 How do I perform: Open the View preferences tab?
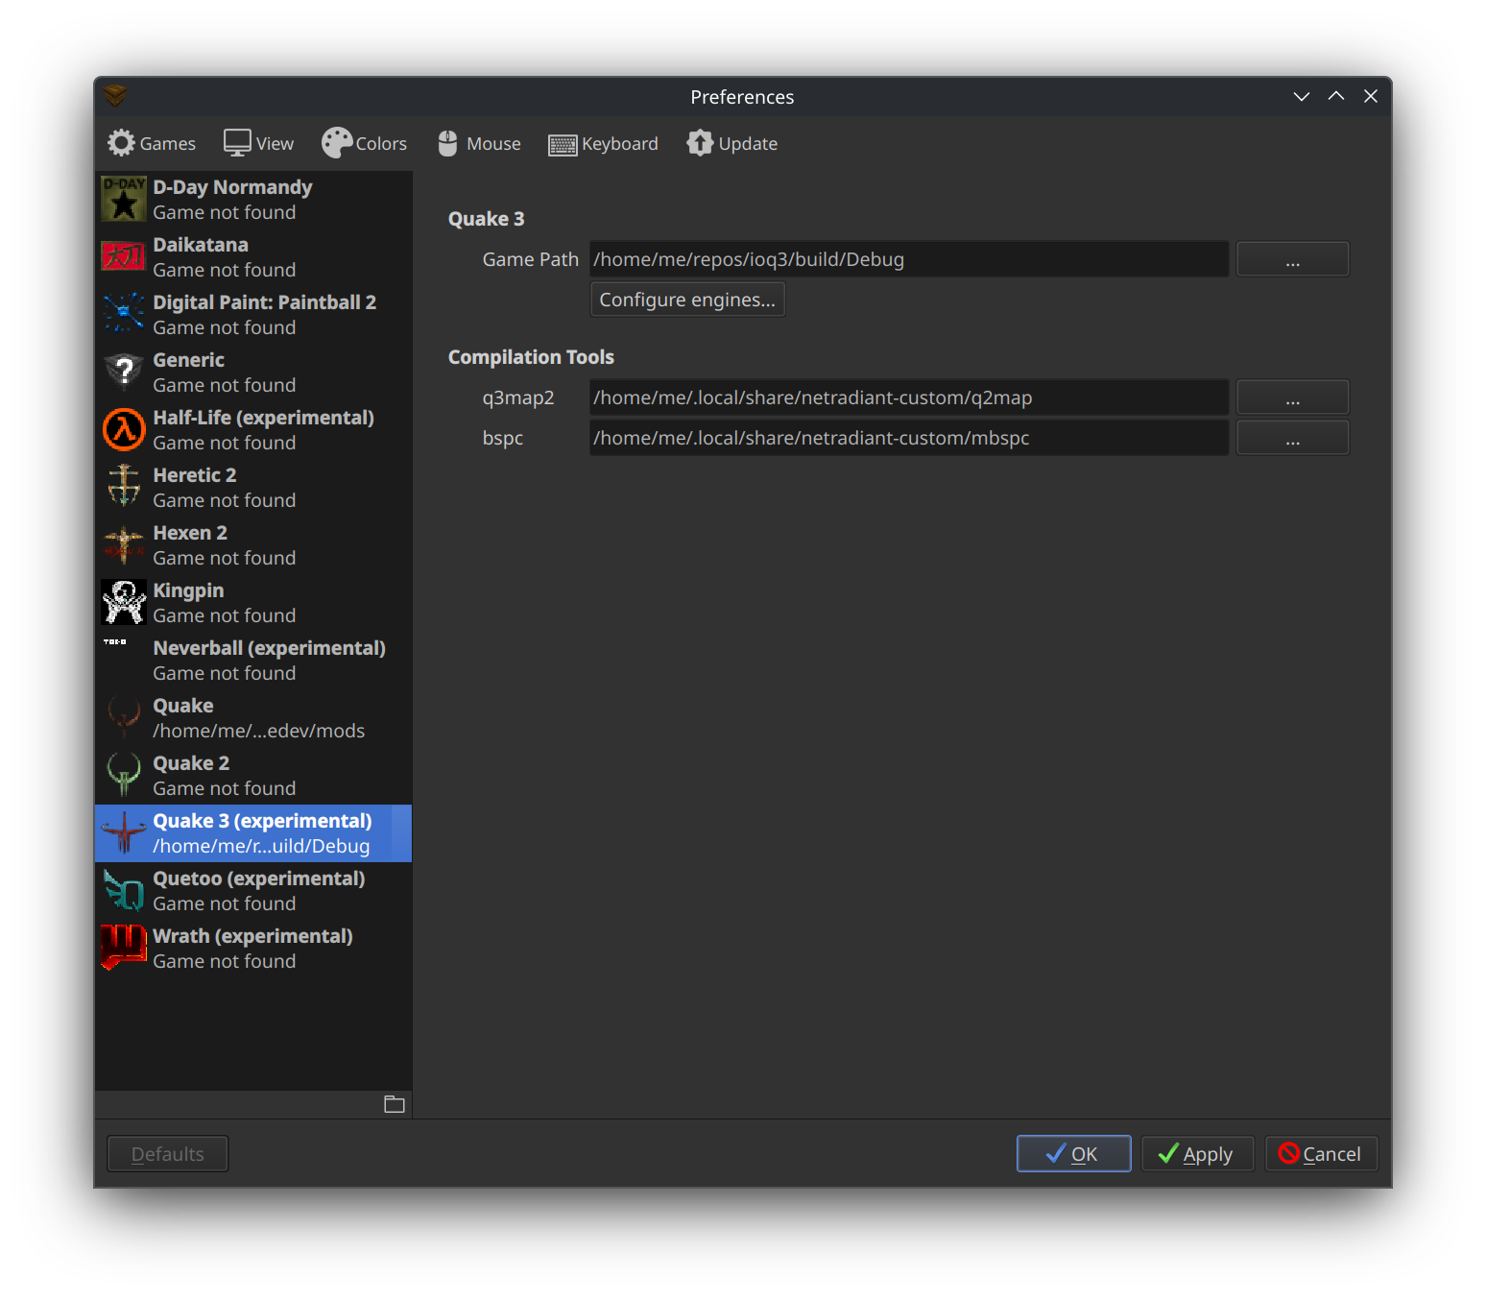pyautogui.click(x=259, y=144)
